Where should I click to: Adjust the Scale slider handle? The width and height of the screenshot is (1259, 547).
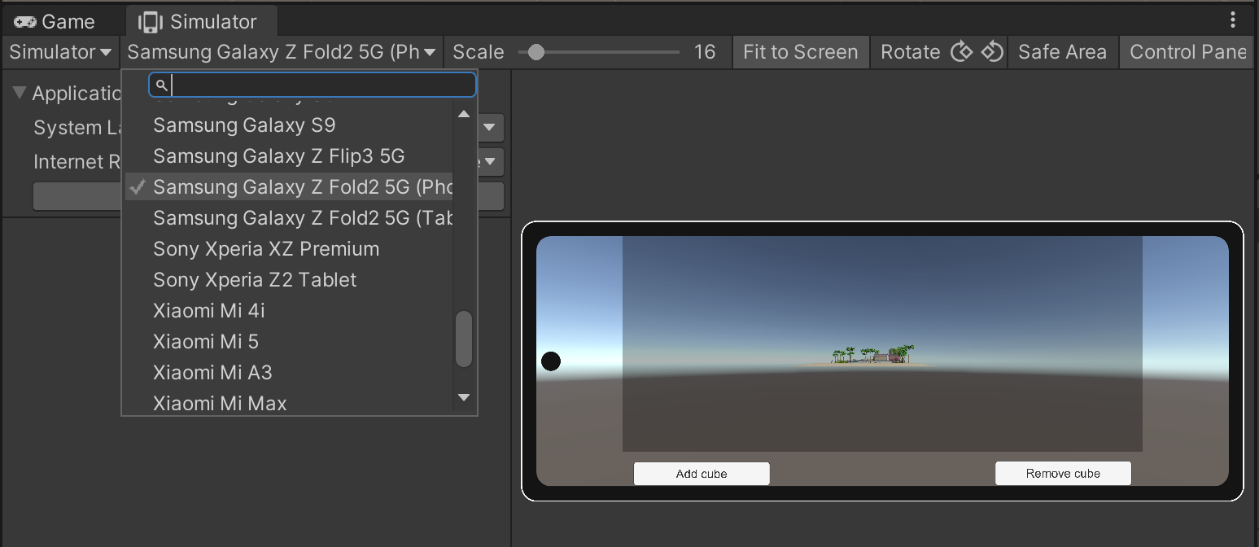point(536,52)
